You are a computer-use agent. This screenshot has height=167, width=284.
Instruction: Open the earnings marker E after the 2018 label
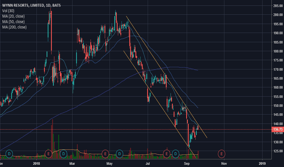tap(48, 154)
